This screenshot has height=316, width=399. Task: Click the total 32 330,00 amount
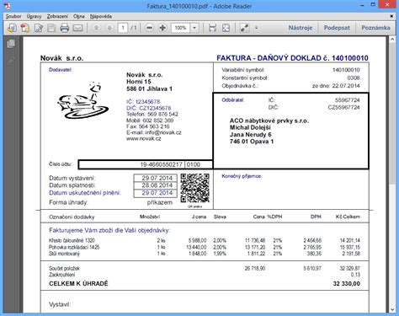coord(347,284)
